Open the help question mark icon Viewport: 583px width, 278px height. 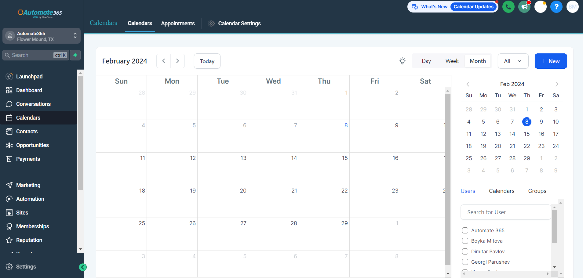tap(556, 6)
